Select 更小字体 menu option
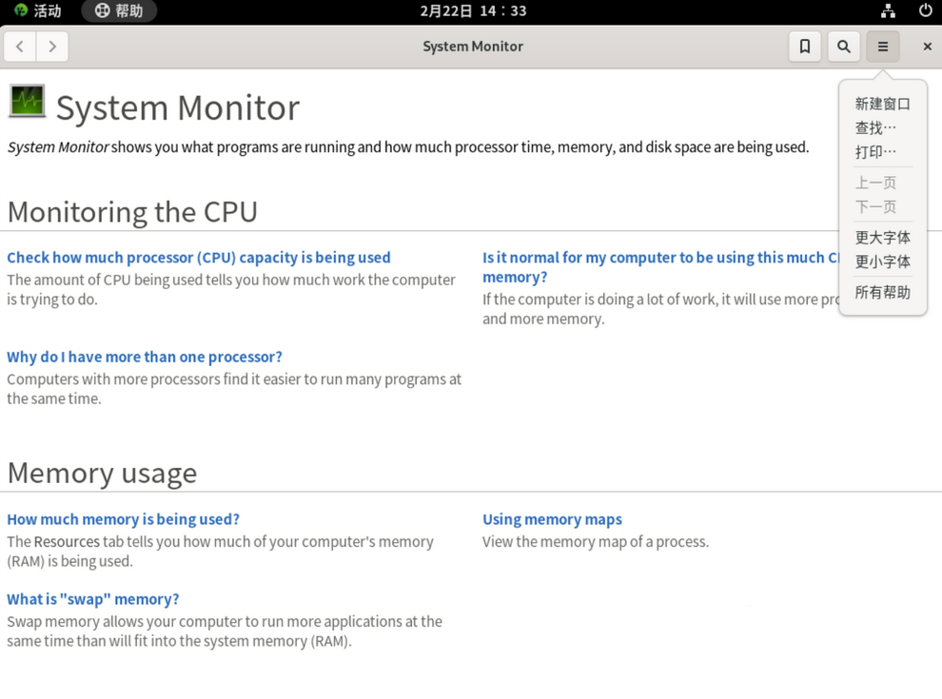The image size is (942, 699). pos(882,262)
